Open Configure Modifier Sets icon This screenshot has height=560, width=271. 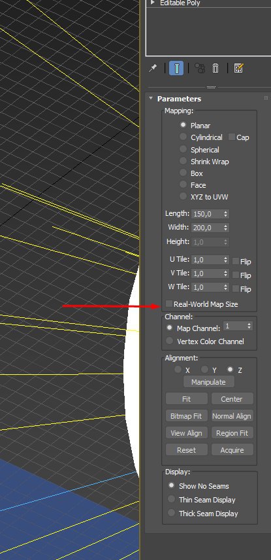[238, 68]
